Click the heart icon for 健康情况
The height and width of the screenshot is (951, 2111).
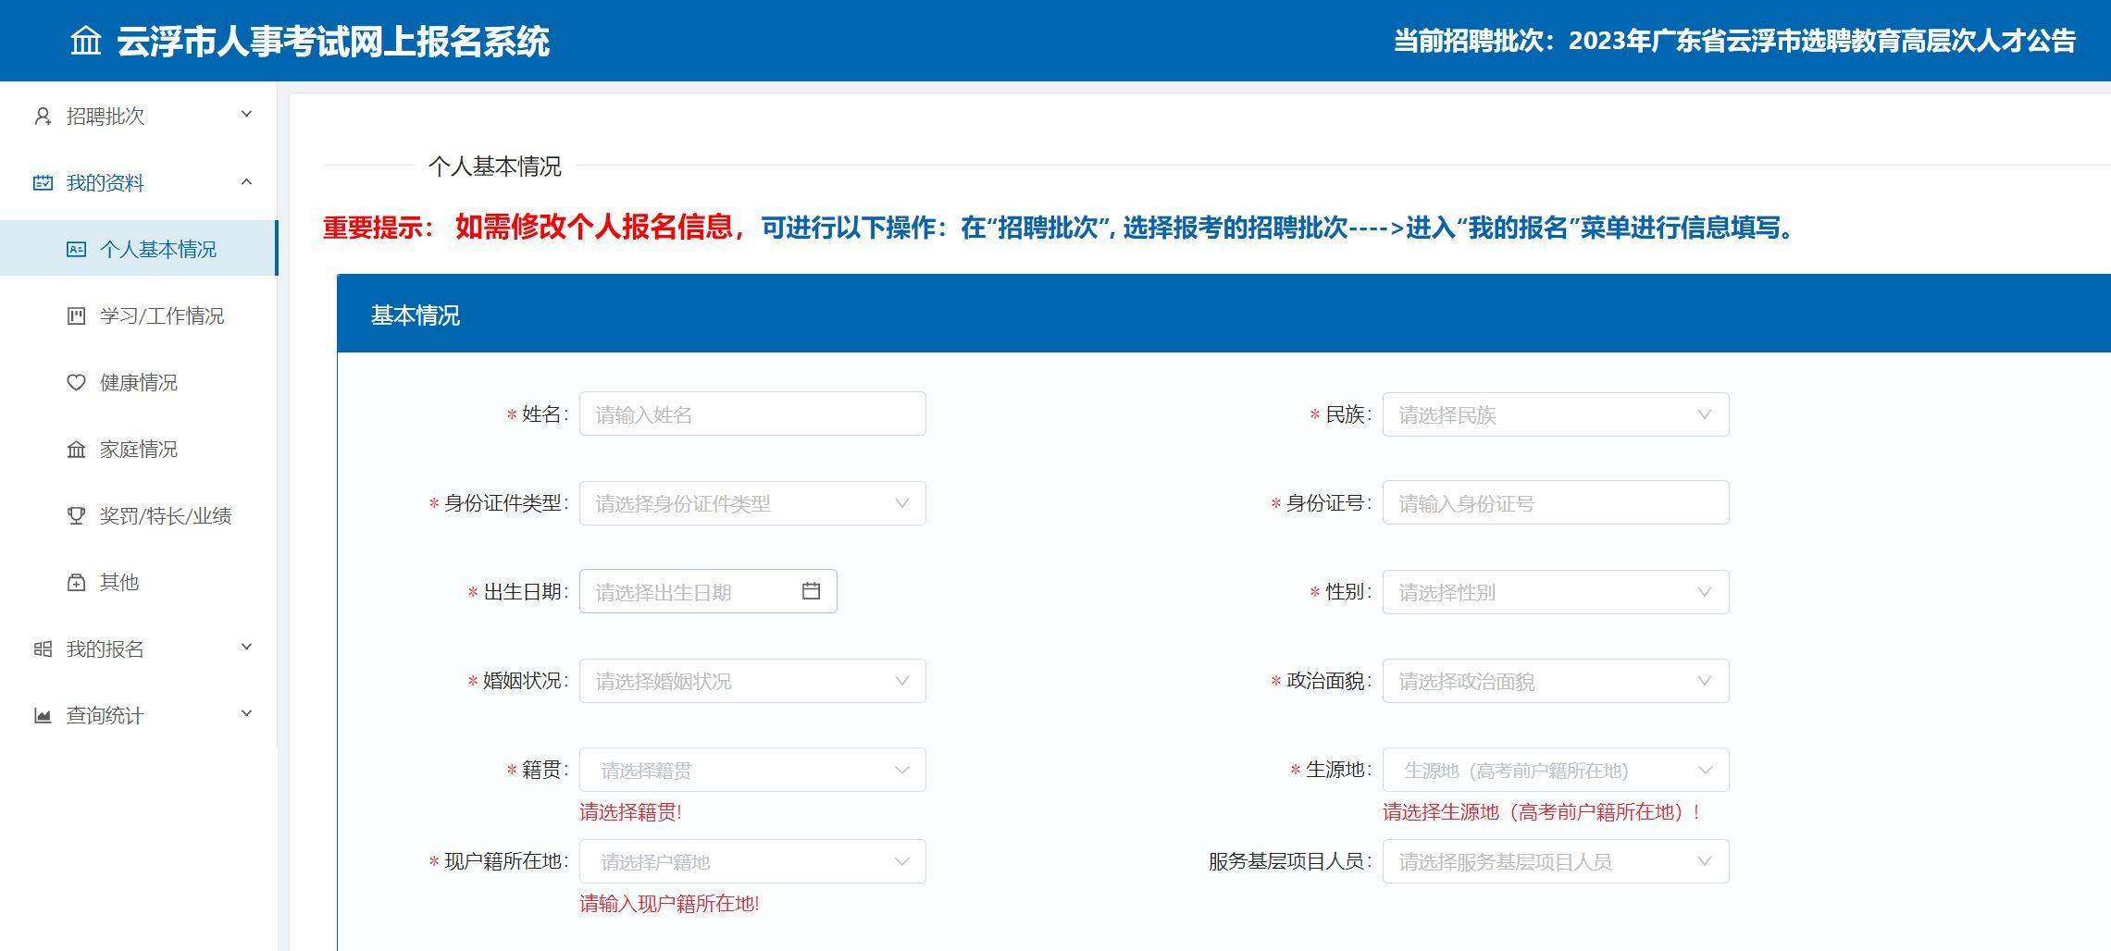click(x=76, y=382)
